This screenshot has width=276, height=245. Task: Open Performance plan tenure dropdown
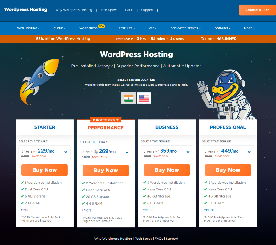pyautogui.click(x=106, y=153)
